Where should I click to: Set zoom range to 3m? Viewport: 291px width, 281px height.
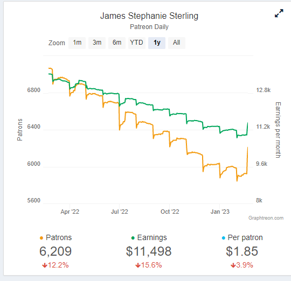[97, 43]
